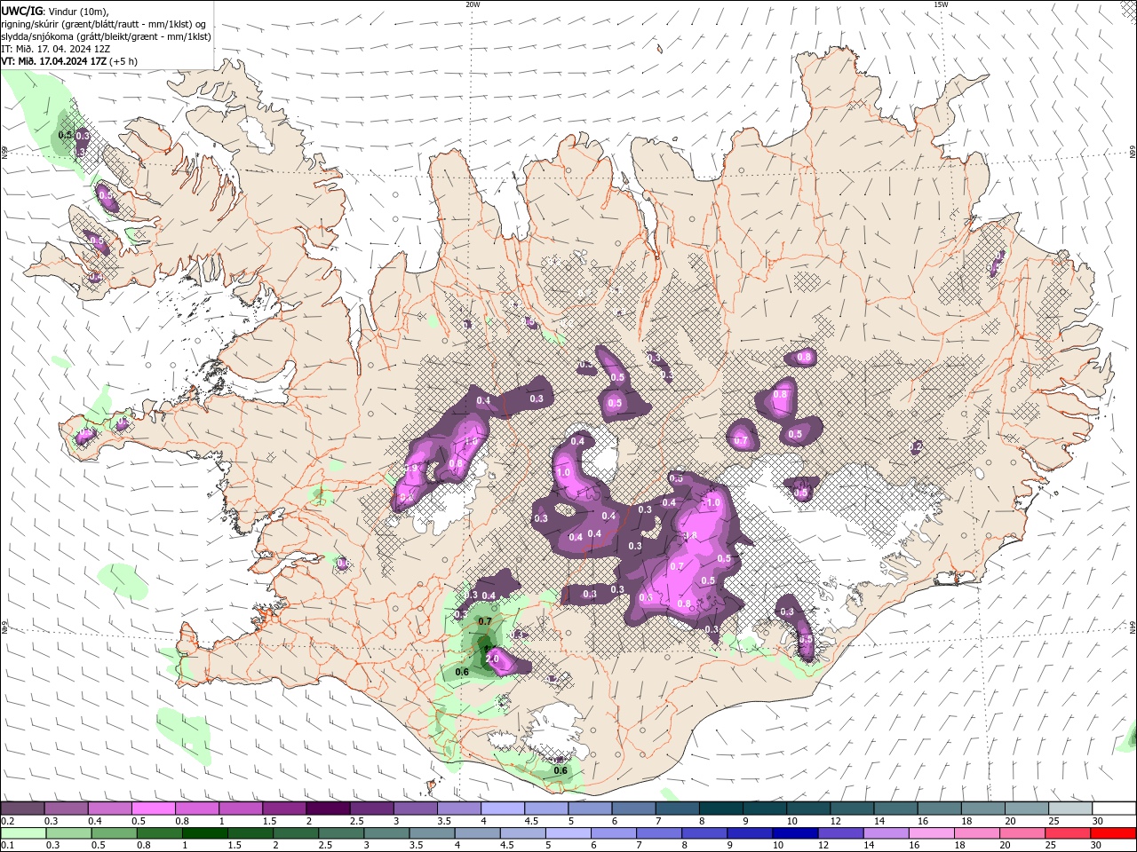Click the "15W" longitude label at top
The width and height of the screenshot is (1137, 852).
[941, 4]
